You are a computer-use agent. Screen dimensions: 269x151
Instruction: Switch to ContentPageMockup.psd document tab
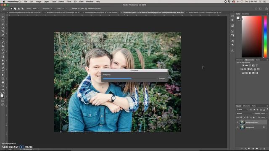click(25, 13)
